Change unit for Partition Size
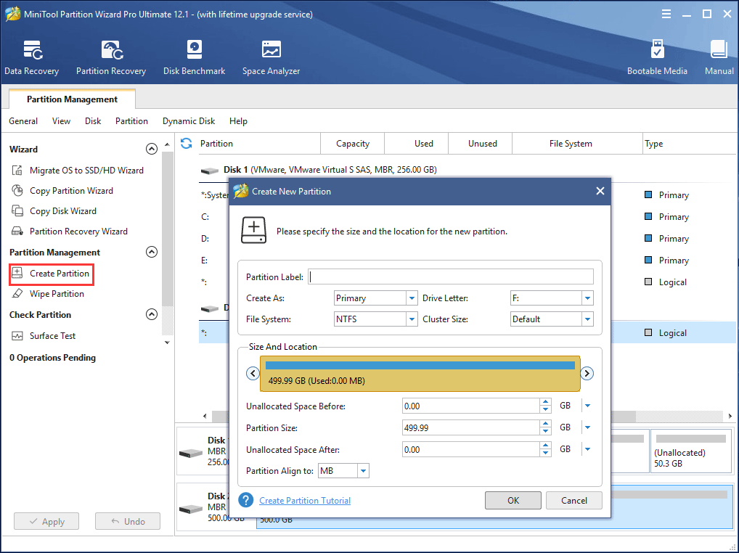The height and width of the screenshot is (553, 739). [587, 427]
